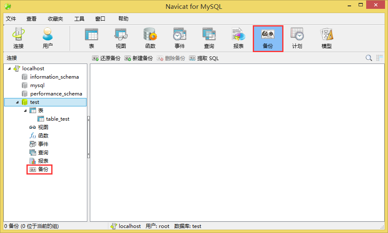Click the Navicat logo in title bar
Screen dimensions: 388x233
click(8, 6)
